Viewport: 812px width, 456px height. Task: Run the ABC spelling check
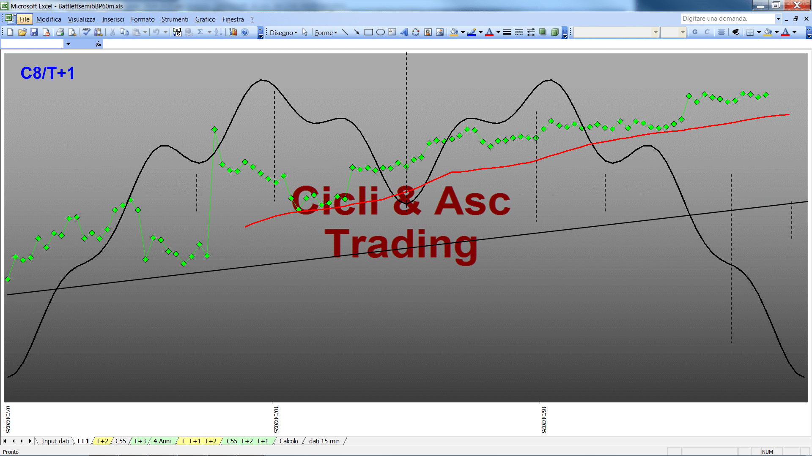pos(86,32)
